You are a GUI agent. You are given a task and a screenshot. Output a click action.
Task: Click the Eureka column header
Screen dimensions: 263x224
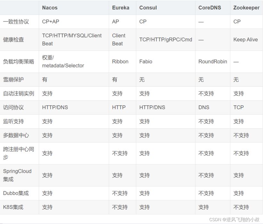[x=120, y=8]
